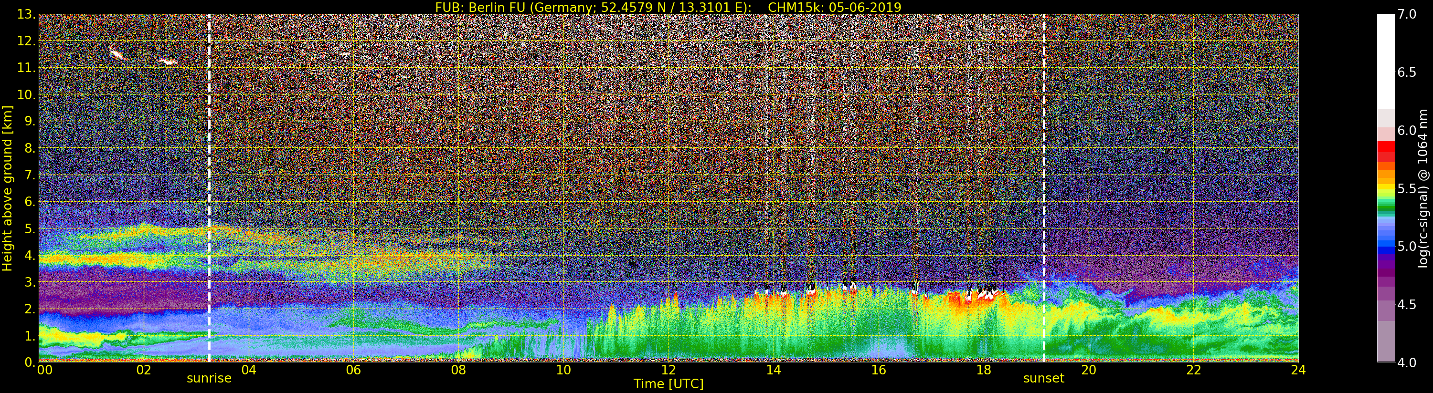Viewport: 1433px width, 393px height.
Task: Click the white dashed sunrise marker line
Action: pos(209,188)
